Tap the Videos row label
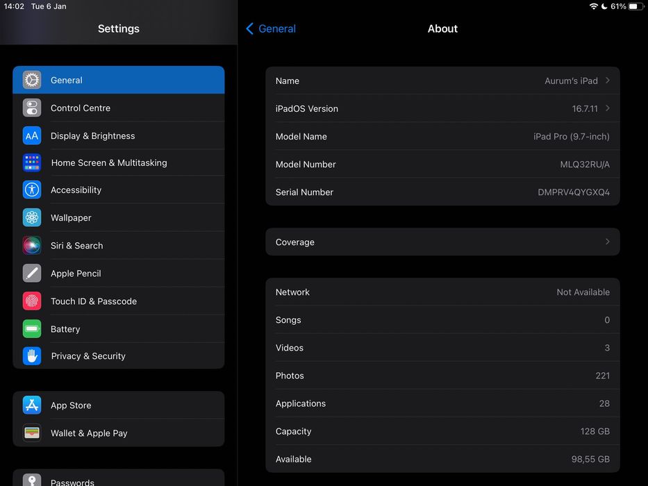The image size is (648, 486). click(x=290, y=348)
